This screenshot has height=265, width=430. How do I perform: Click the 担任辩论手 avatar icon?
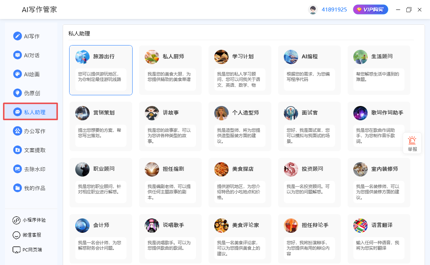point(291,225)
